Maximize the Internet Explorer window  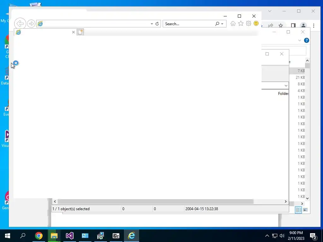coord(239,16)
